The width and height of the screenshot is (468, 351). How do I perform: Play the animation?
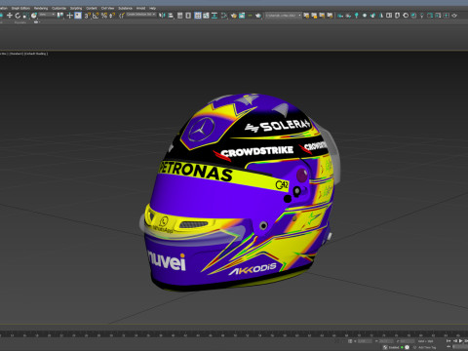point(460,341)
